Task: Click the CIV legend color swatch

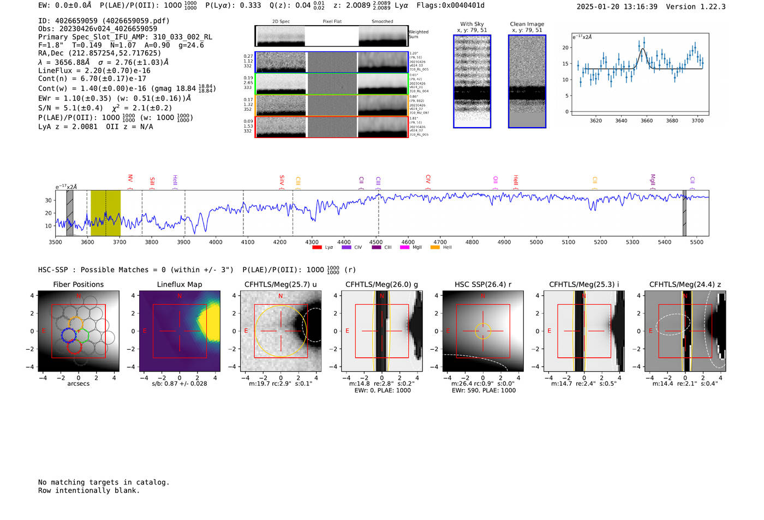Action: (347, 247)
